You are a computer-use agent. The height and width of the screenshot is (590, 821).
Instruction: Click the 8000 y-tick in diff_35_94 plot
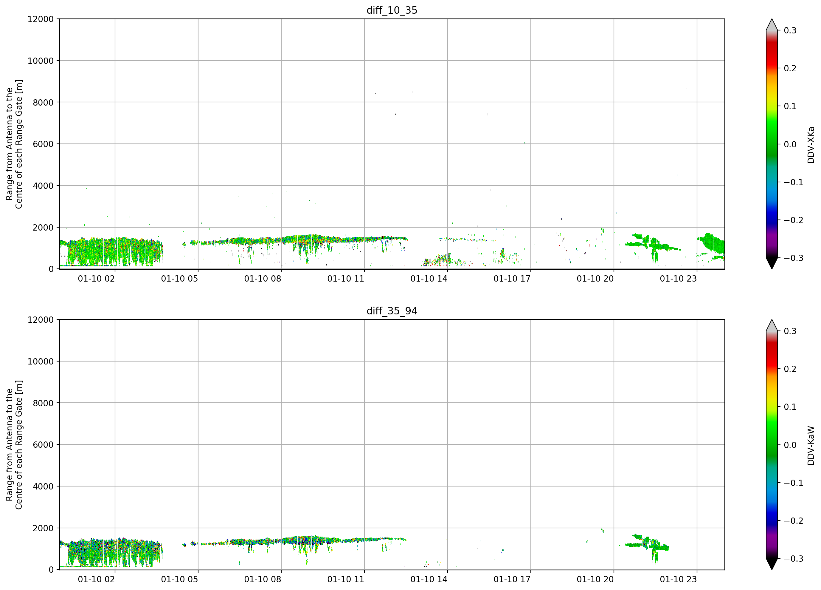43,403
